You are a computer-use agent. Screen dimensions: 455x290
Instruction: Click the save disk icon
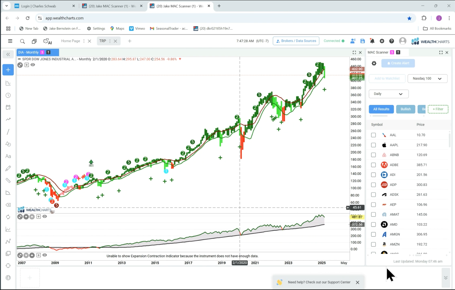click(363, 41)
